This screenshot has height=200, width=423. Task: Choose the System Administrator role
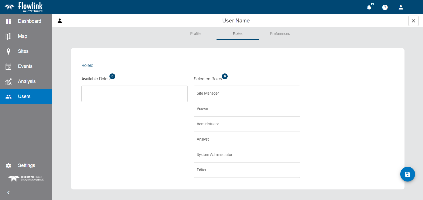tap(247, 155)
